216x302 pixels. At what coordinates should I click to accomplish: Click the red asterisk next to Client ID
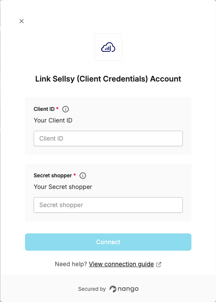(x=57, y=108)
